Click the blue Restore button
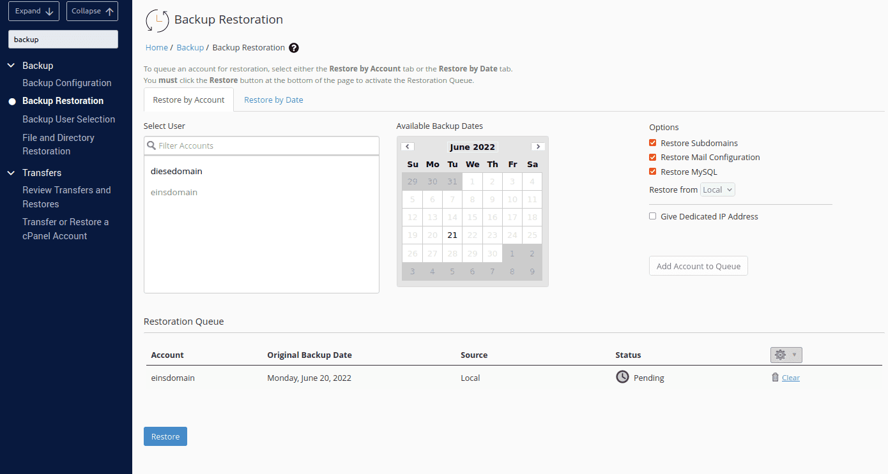888x474 pixels. [165, 436]
